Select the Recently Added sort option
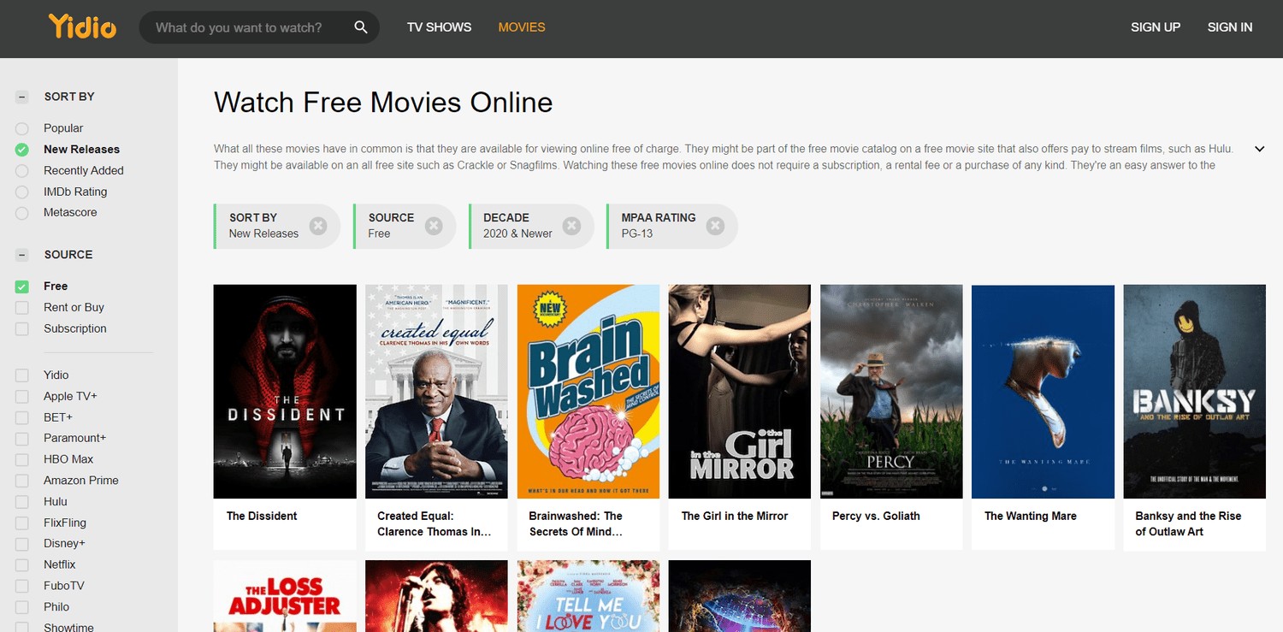Image resolution: width=1283 pixels, height=632 pixels. (22, 171)
